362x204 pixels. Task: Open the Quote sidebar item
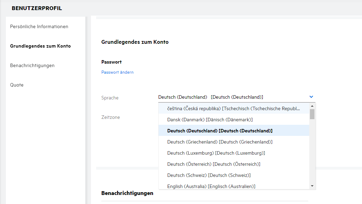pyautogui.click(x=17, y=85)
